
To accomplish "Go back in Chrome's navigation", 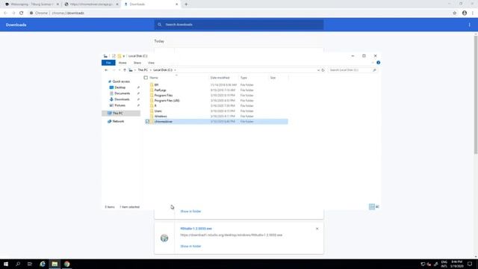I will (5, 13).
